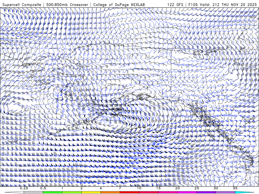
Task: Click the '0.25' legend value
Action: point(24,188)
